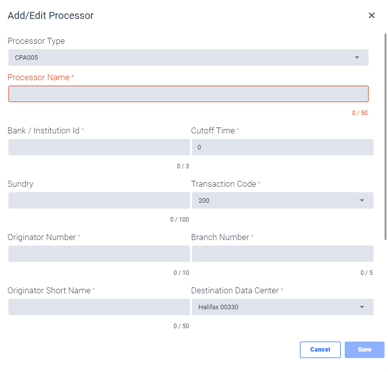Open the Processor Type dropdown arrow

pos(357,57)
